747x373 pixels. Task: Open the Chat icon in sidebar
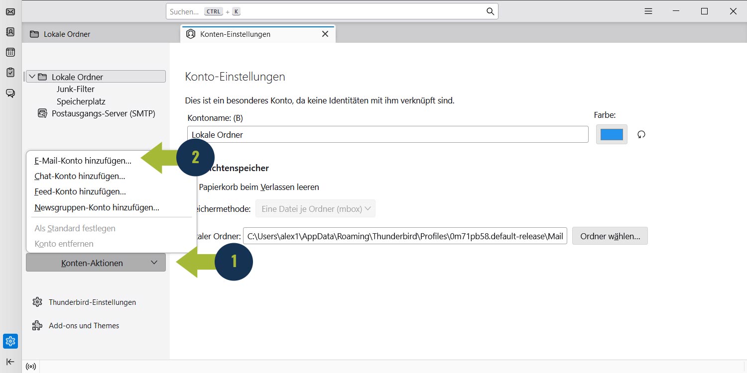coord(10,93)
